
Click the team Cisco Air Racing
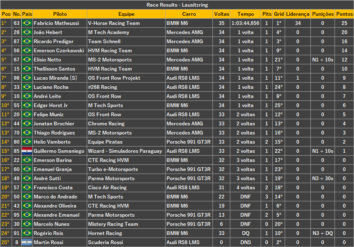point(107,188)
